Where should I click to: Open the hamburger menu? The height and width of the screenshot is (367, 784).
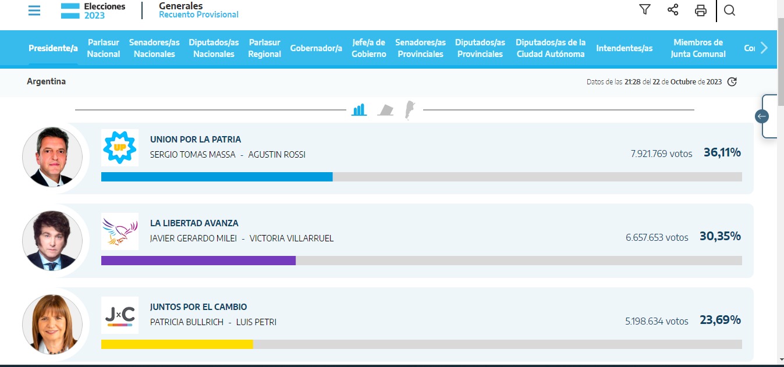pyautogui.click(x=34, y=10)
